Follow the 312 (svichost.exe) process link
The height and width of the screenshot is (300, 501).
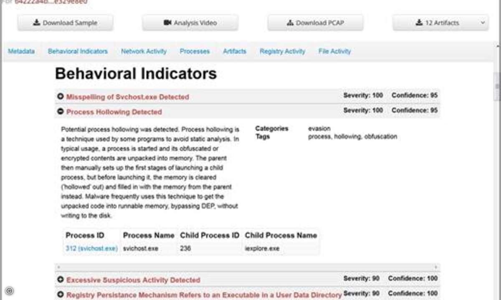point(92,248)
